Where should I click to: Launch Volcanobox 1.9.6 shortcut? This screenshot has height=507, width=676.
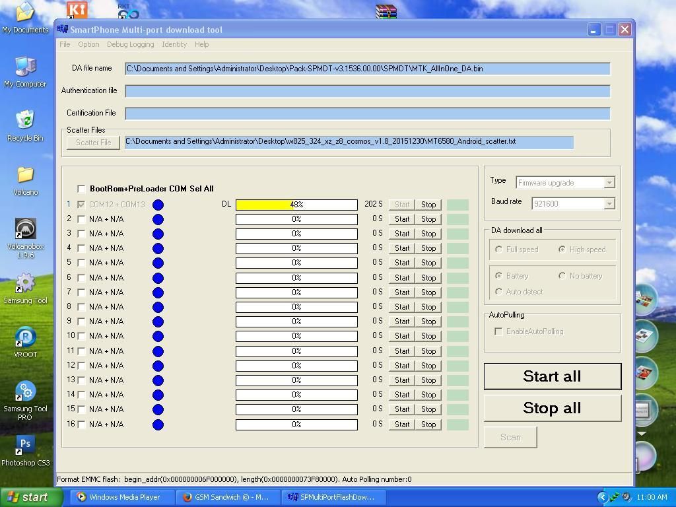point(25,238)
